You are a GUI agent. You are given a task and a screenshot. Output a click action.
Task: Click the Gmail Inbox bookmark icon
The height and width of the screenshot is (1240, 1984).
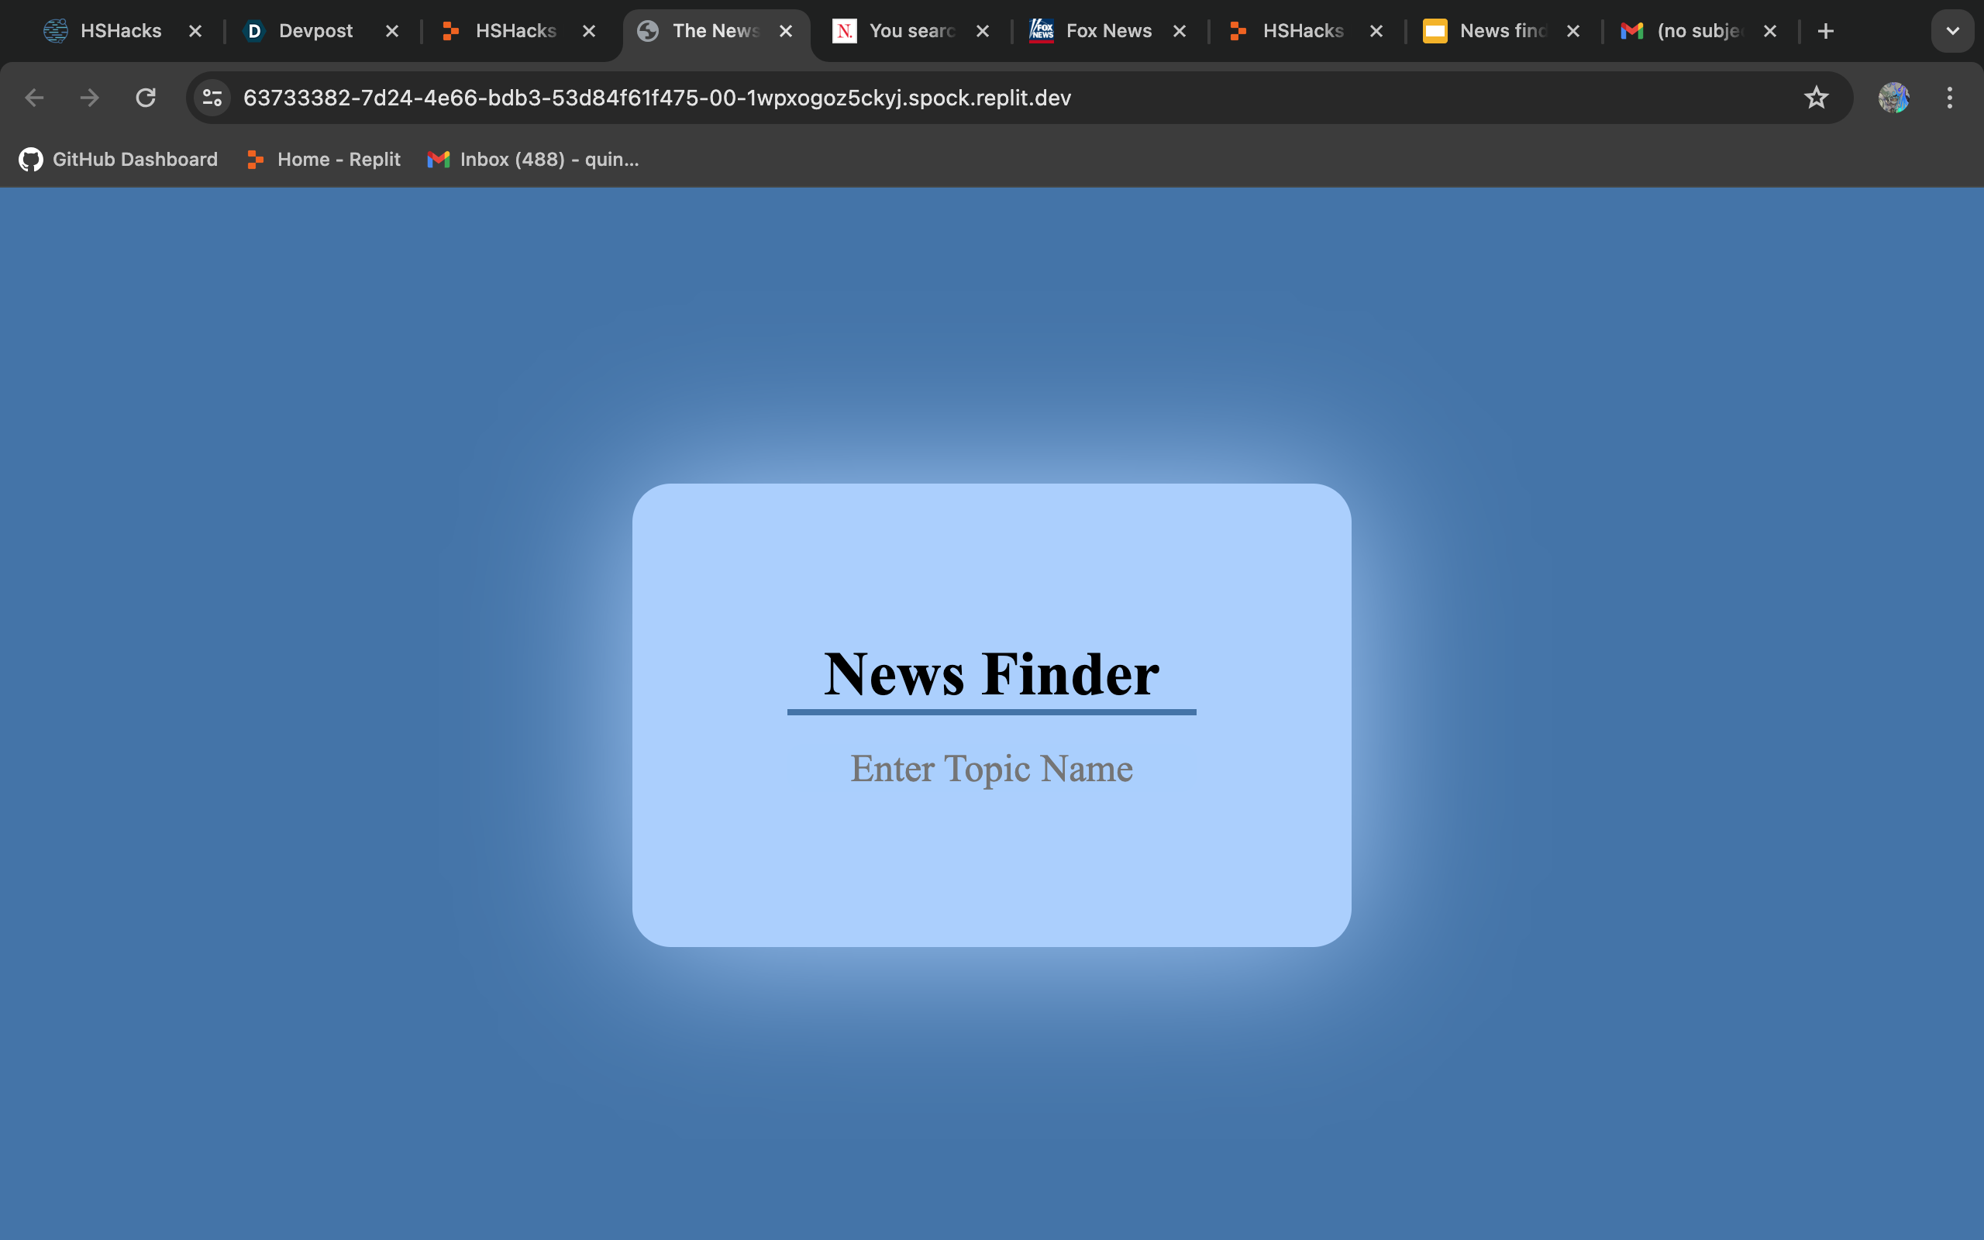(x=438, y=159)
